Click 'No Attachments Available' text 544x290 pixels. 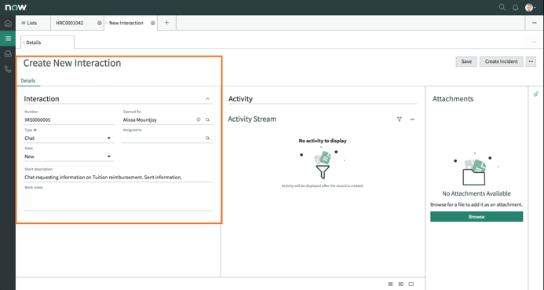click(x=476, y=193)
